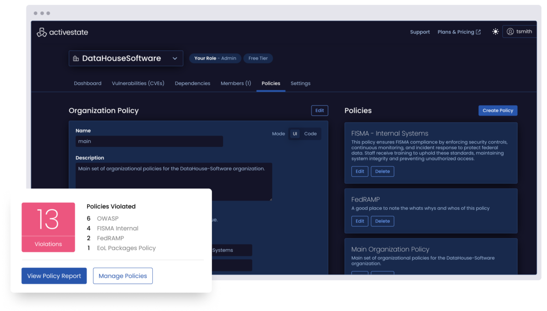547x311 pixels.
Task: Expand the DataHouseSoftware organization dropdown chevron
Action: [175, 59]
